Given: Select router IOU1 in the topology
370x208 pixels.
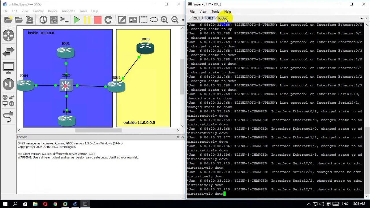Looking at the screenshot, I should (66, 52).
